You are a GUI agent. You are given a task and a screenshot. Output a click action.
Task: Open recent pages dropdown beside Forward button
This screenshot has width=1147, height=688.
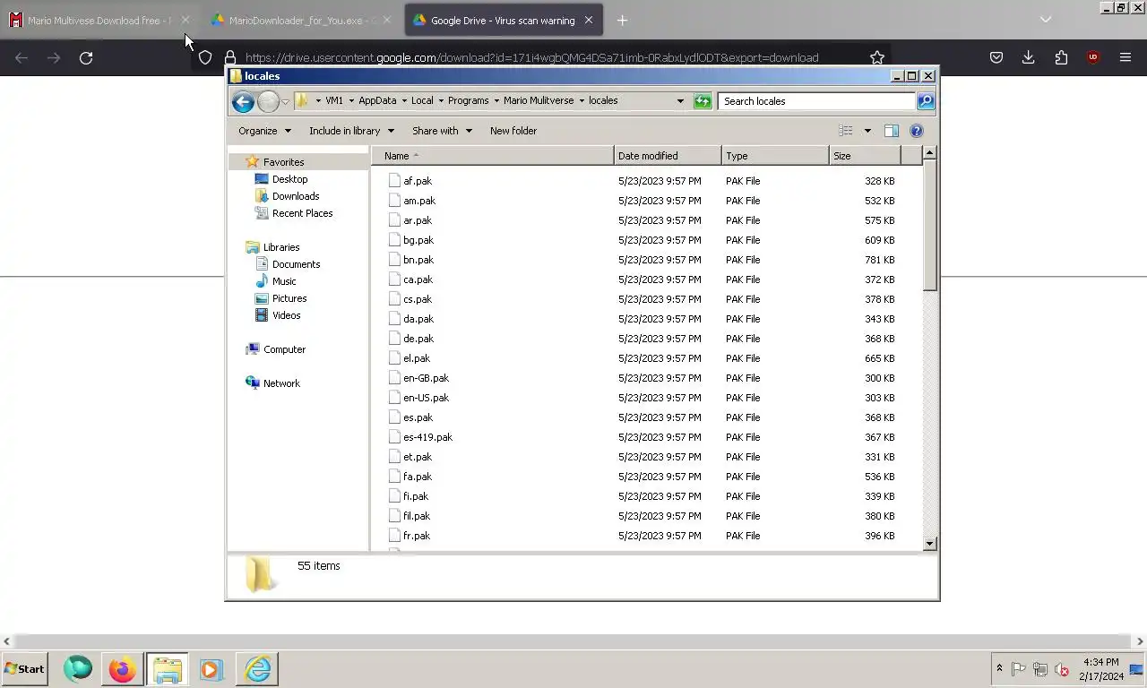pyautogui.click(x=285, y=101)
